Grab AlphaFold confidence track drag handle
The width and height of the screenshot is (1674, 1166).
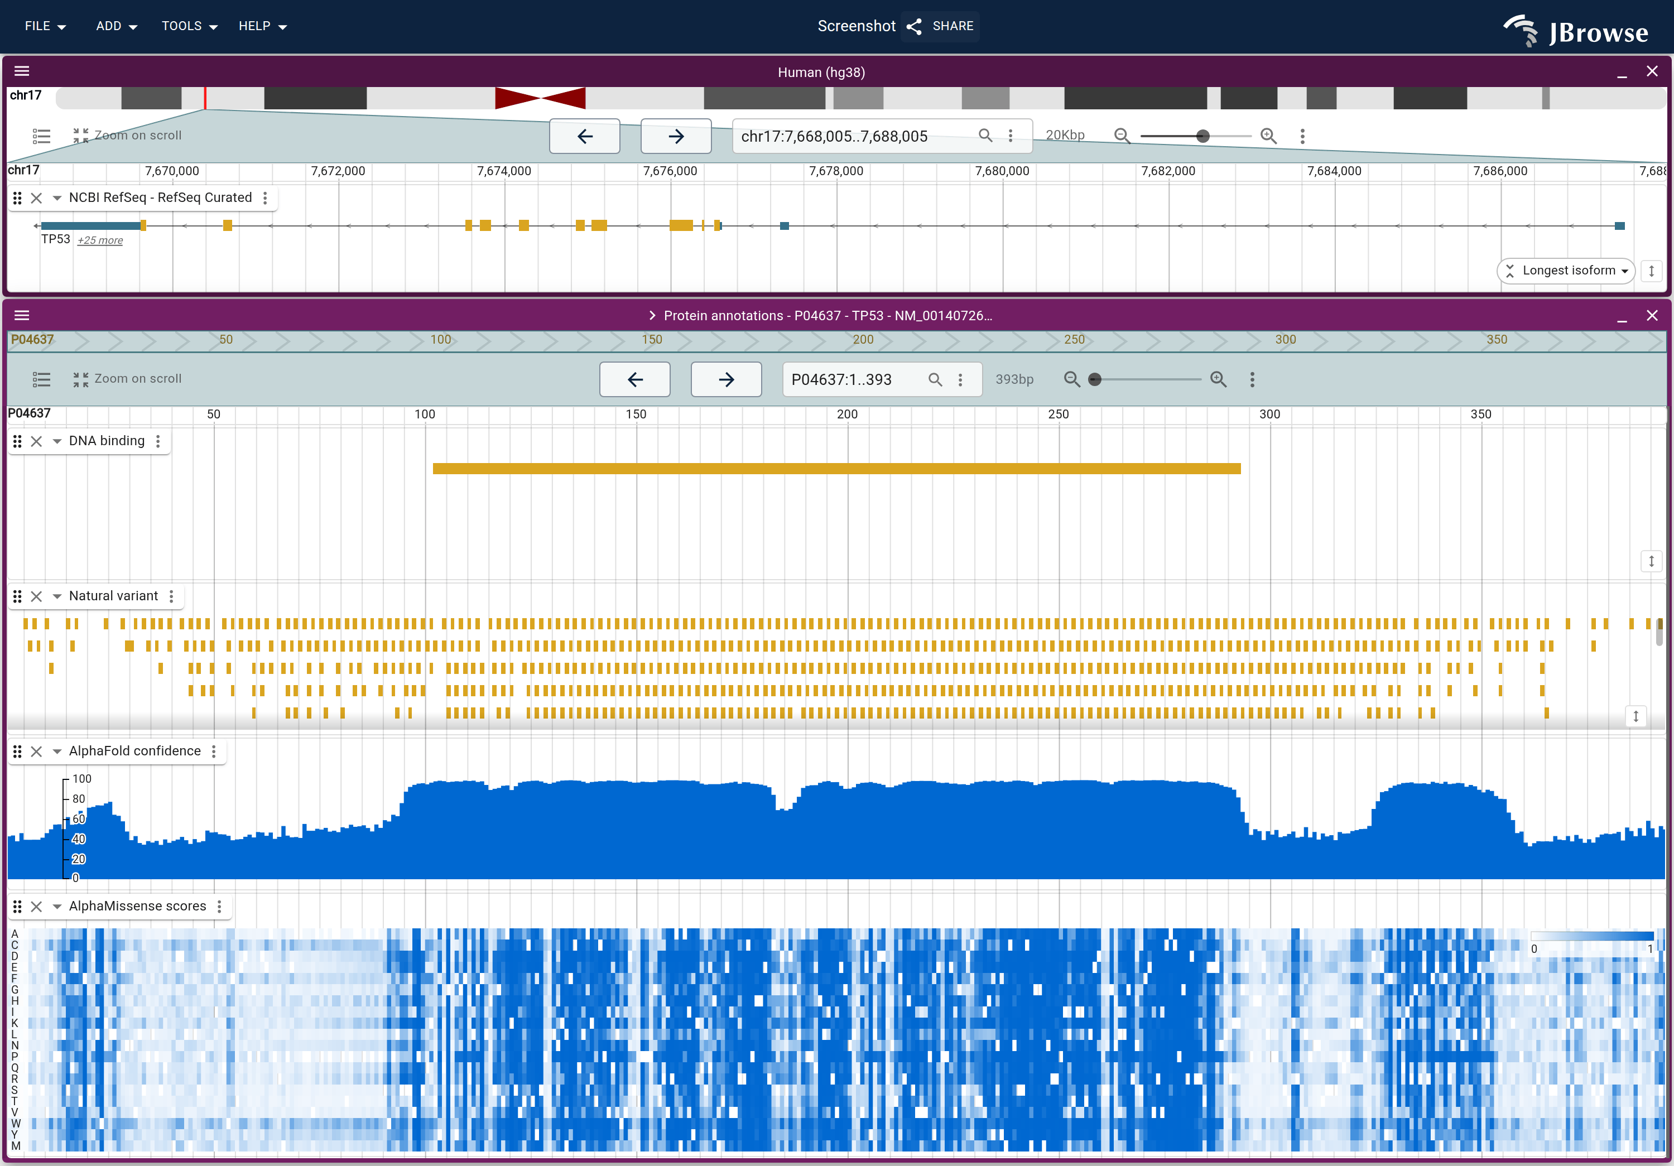(x=17, y=751)
